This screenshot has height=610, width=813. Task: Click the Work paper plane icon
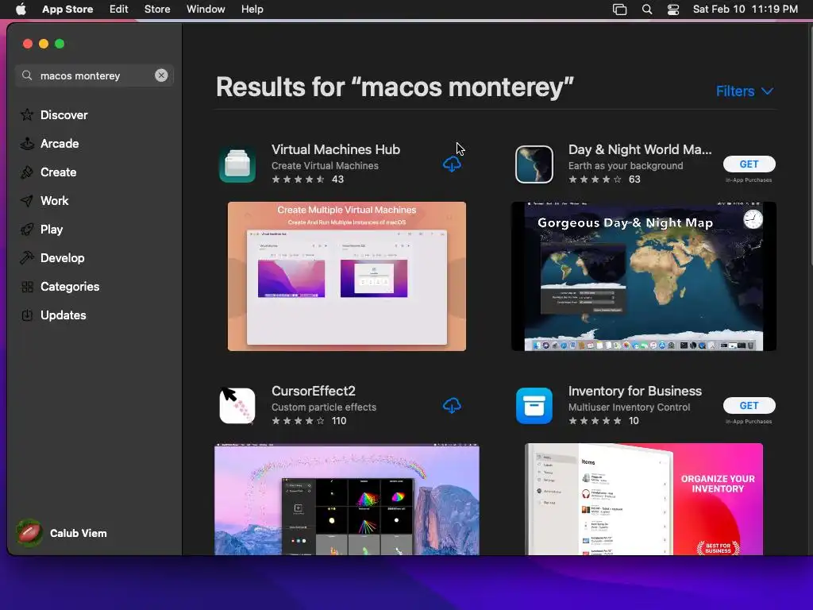(27, 201)
